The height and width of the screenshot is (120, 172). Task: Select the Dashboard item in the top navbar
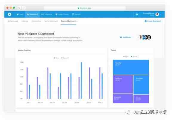(x=32, y=14)
